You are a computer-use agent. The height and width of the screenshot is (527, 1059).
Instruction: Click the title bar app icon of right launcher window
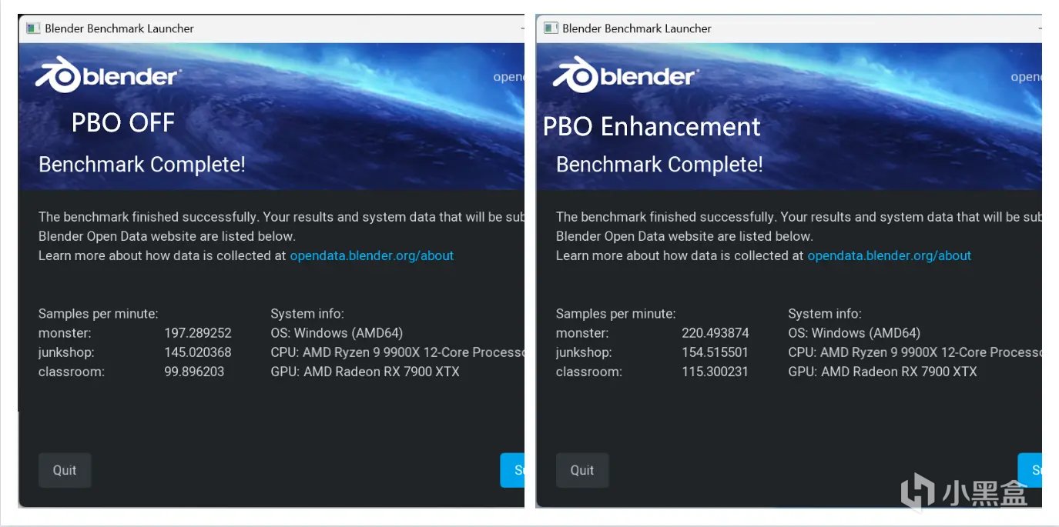(x=551, y=28)
